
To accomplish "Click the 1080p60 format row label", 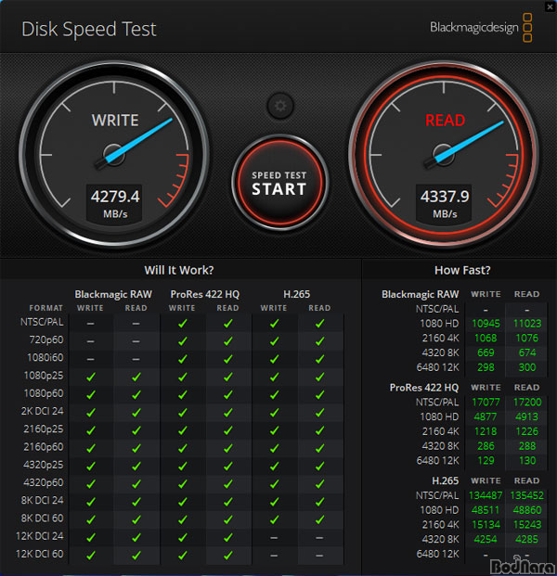I will click(x=44, y=393).
